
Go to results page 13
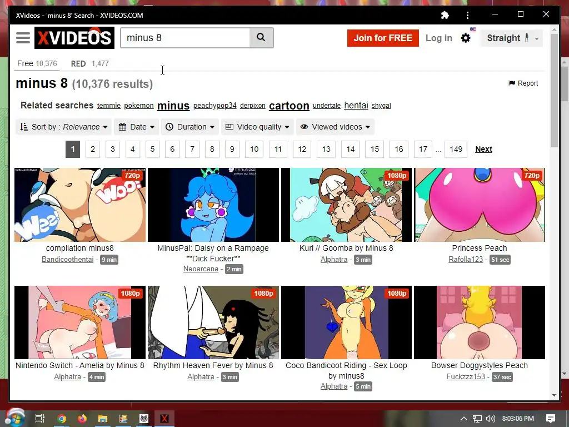click(326, 149)
